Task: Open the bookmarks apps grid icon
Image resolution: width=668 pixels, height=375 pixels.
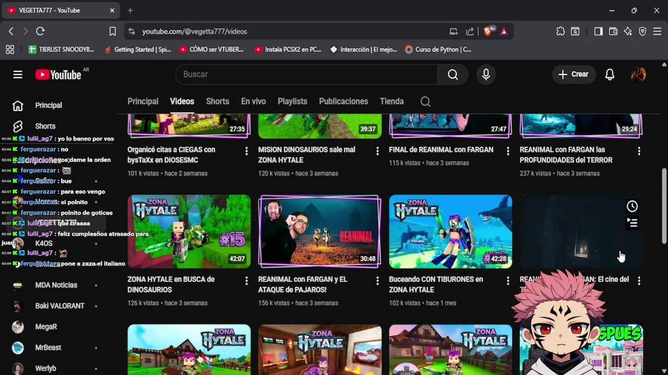Action: [x=10, y=49]
